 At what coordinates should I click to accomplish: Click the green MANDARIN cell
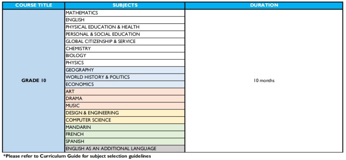125,127
